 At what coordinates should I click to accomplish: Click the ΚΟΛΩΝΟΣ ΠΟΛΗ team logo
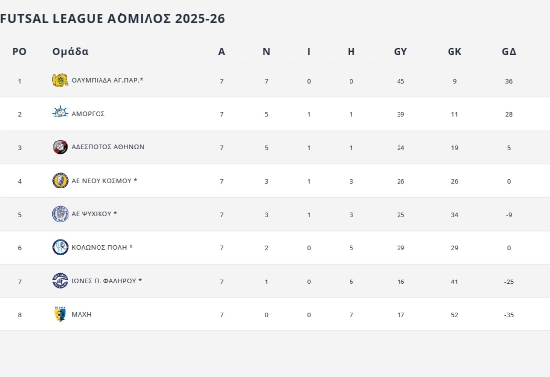pos(60,247)
